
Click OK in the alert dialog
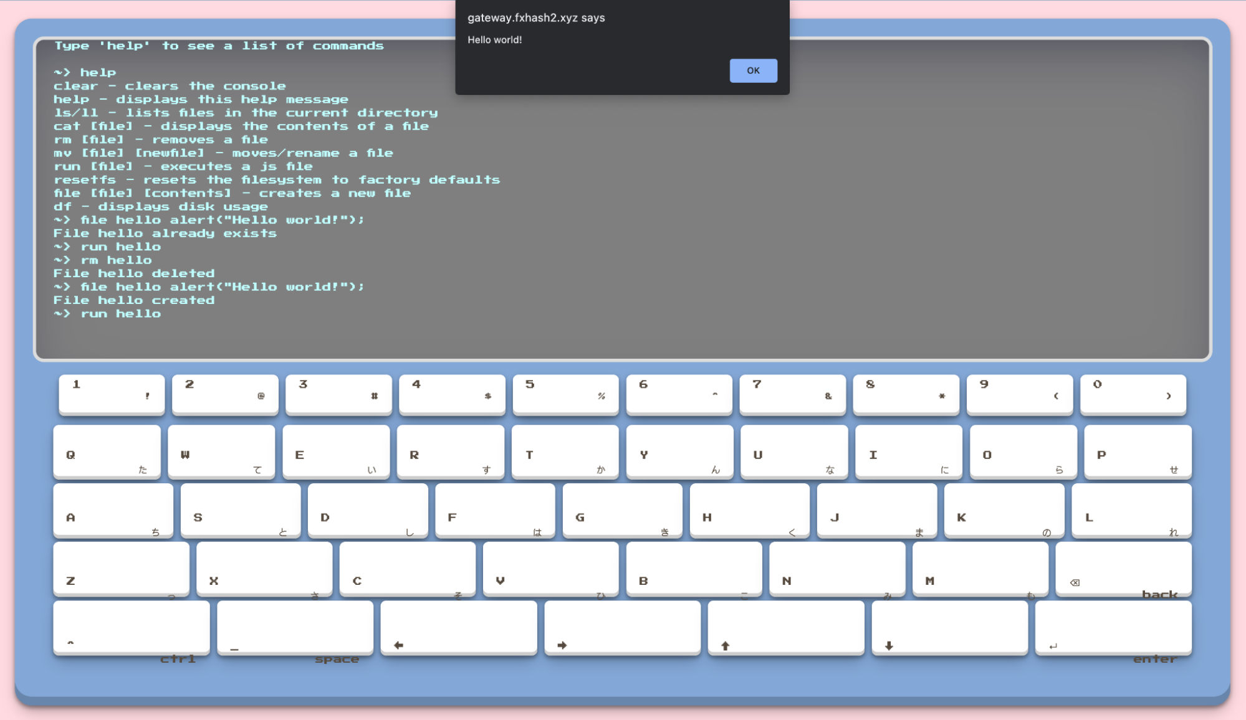pyautogui.click(x=753, y=70)
